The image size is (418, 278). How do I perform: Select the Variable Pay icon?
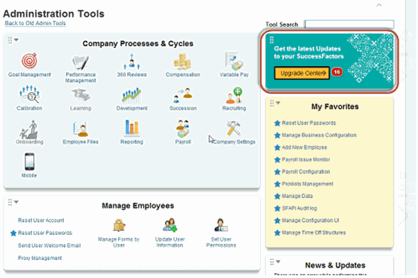234,62
